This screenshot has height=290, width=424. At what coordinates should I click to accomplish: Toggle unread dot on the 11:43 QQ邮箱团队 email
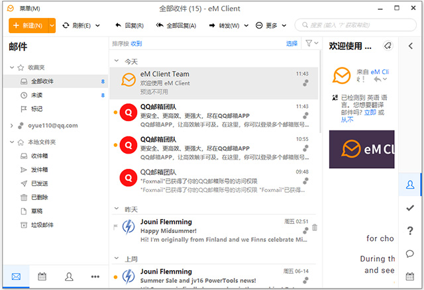tap(115, 112)
